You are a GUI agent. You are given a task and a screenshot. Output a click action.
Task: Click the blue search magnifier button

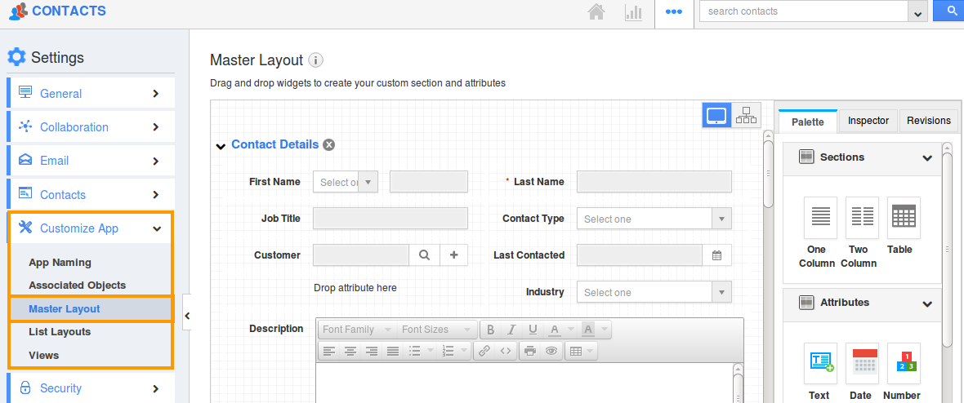[949, 11]
